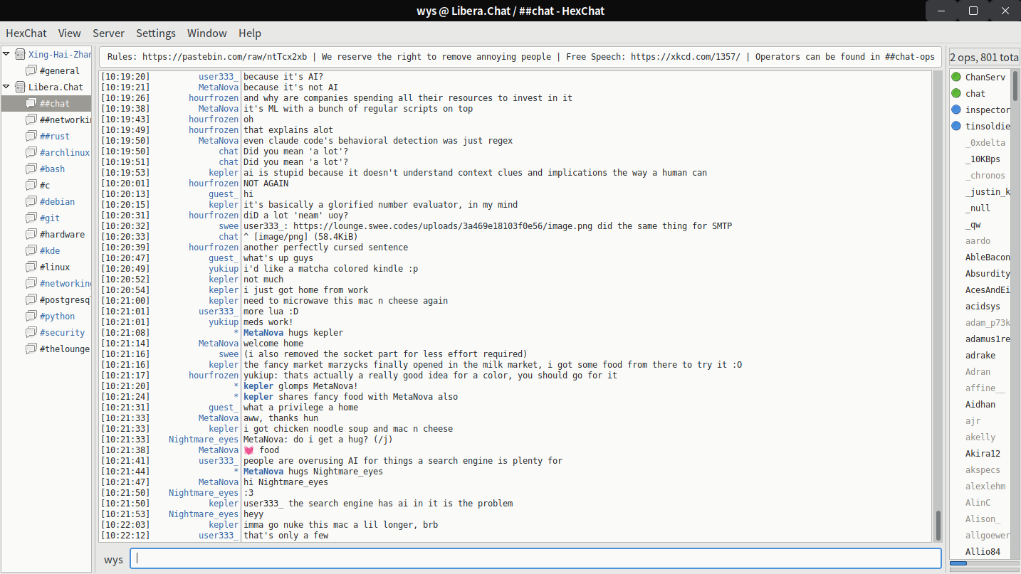
Task: Open the Settings menu
Action: [155, 33]
